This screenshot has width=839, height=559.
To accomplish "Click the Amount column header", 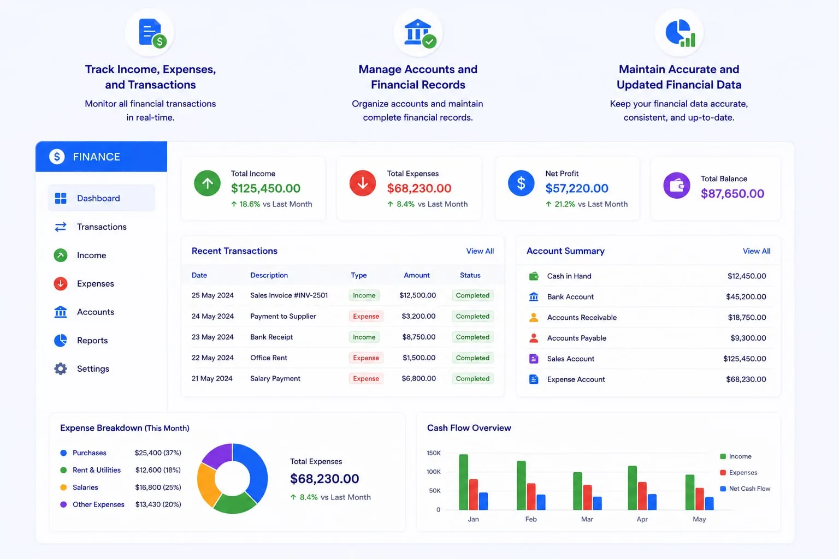I will click(x=417, y=275).
